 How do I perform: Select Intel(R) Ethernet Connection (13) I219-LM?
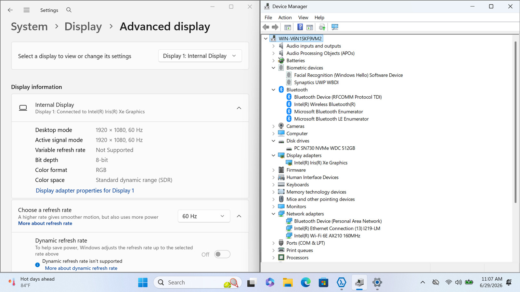(337, 228)
